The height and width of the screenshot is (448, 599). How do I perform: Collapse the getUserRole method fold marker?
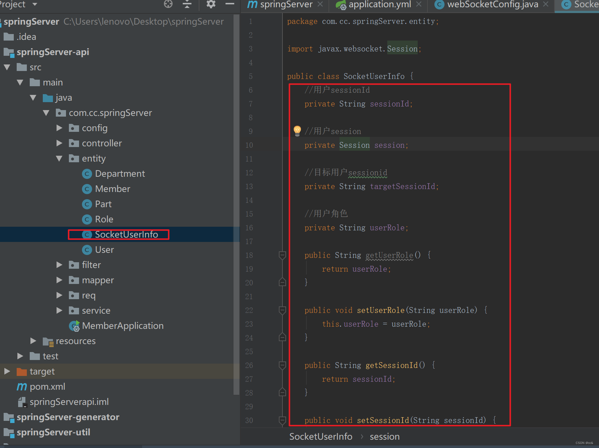click(x=282, y=255)
